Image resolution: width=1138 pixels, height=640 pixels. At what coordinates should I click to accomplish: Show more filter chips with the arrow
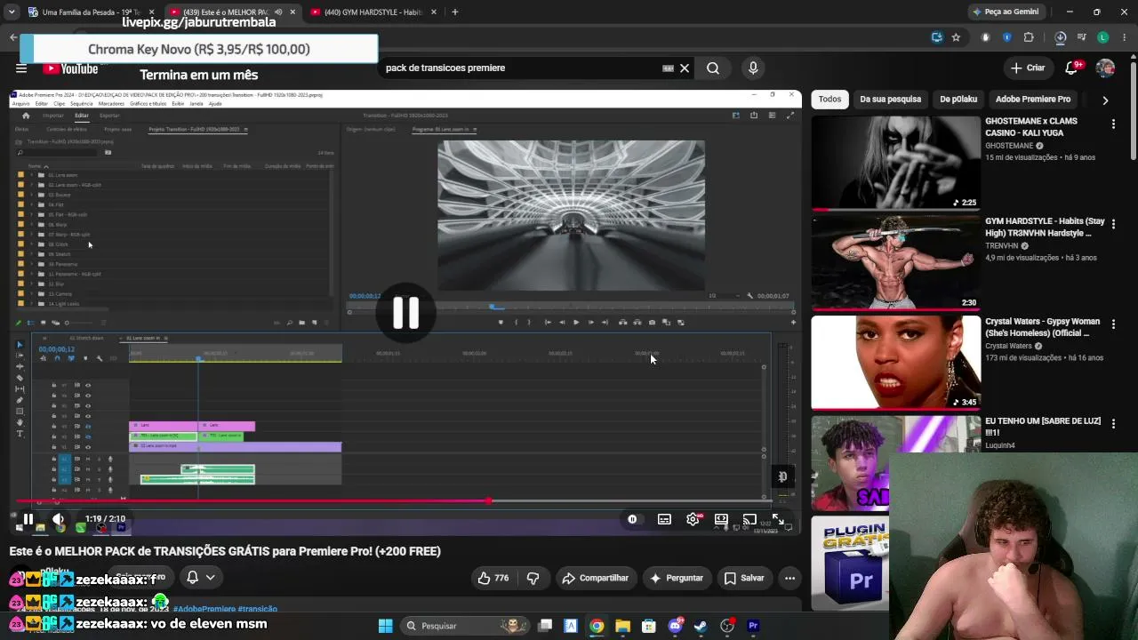pyautogui.click(x=1105, y=100)
